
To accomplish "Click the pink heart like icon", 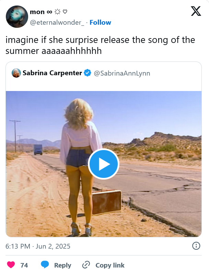I will coord(11,265).
